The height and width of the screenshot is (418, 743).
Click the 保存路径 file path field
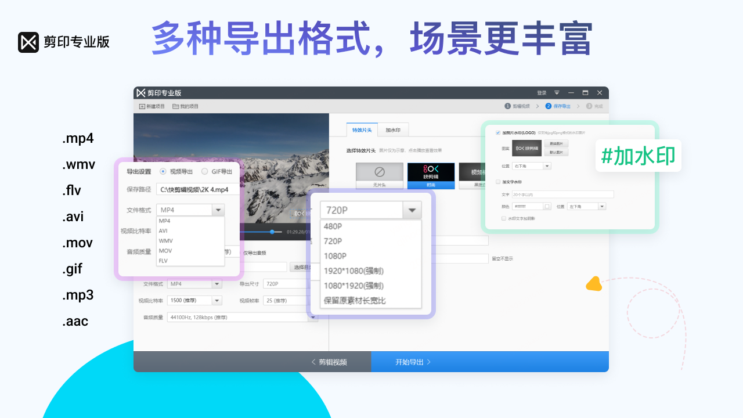(197, 189)
